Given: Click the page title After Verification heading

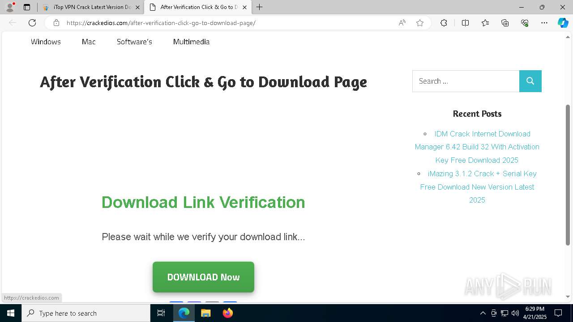Looking at the screenshot, I should pyautogui.click(x=204, y=82).
